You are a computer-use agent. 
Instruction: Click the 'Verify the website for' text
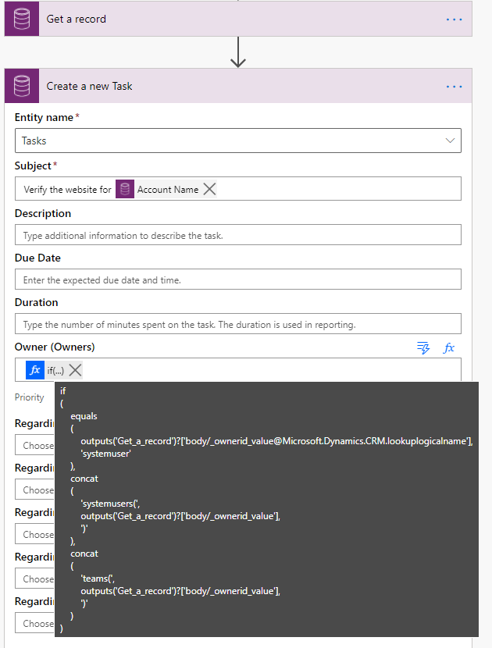pyautogui.click(x=67, y=190)
